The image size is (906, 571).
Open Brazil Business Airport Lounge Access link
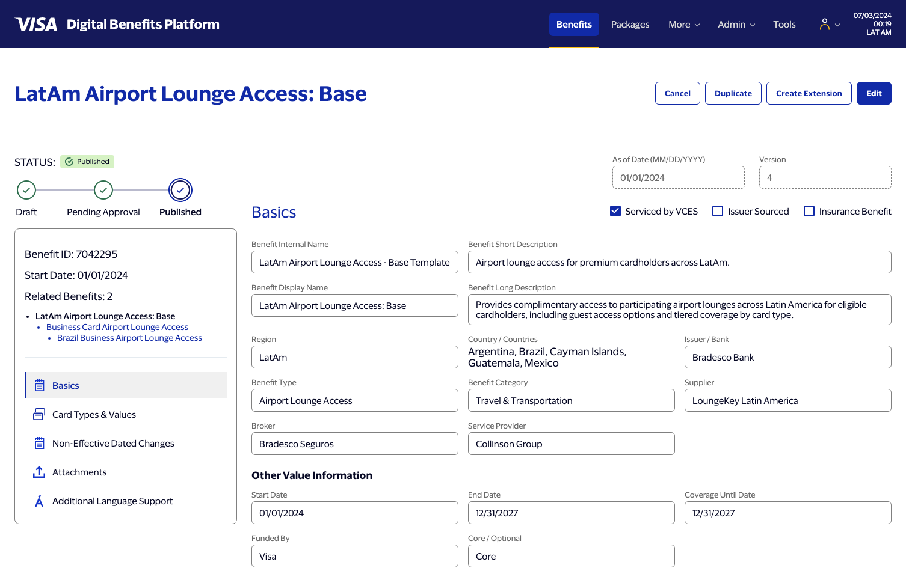[129, 338]
